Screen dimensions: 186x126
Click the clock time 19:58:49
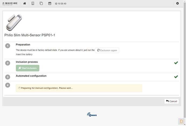tap(61, 4)
